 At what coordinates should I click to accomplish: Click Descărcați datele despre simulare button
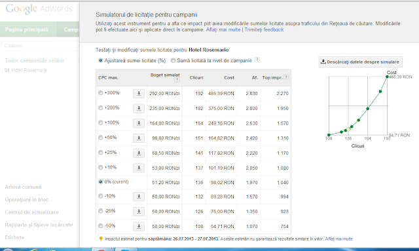(x=361, y=62)
